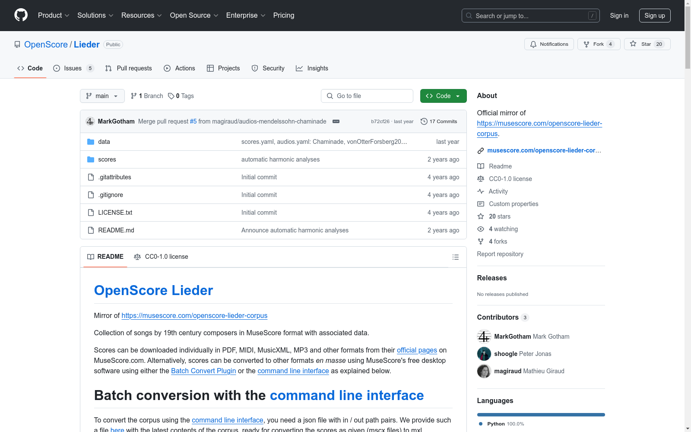Click the forks icon in About sidebar
The width and height of the screenshot is (691, 432).
pos(481,241)
